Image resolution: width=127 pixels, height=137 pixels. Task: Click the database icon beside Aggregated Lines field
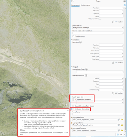[119, 125]
